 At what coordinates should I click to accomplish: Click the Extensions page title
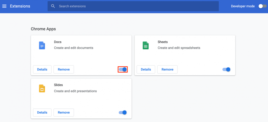[x=20, y=6]
